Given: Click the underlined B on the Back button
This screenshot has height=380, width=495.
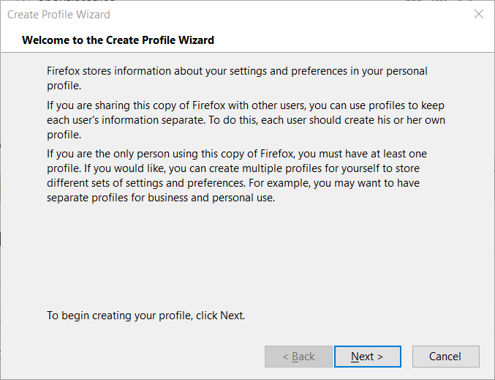Looking at the screenshot, I should click(x=295, y=357).
